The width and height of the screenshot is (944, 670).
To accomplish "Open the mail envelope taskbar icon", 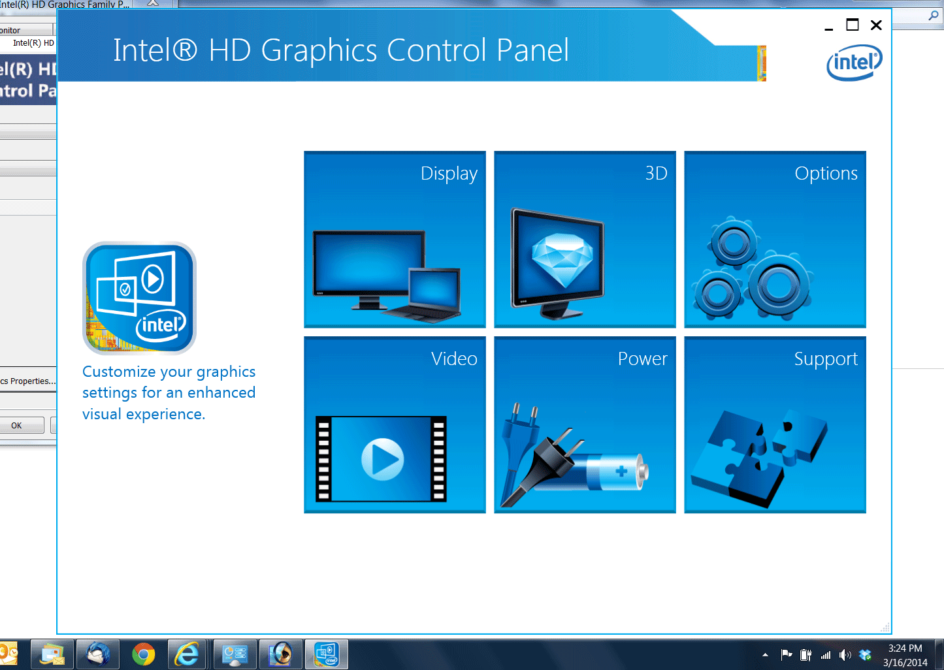I will click(x=52, y=654).
